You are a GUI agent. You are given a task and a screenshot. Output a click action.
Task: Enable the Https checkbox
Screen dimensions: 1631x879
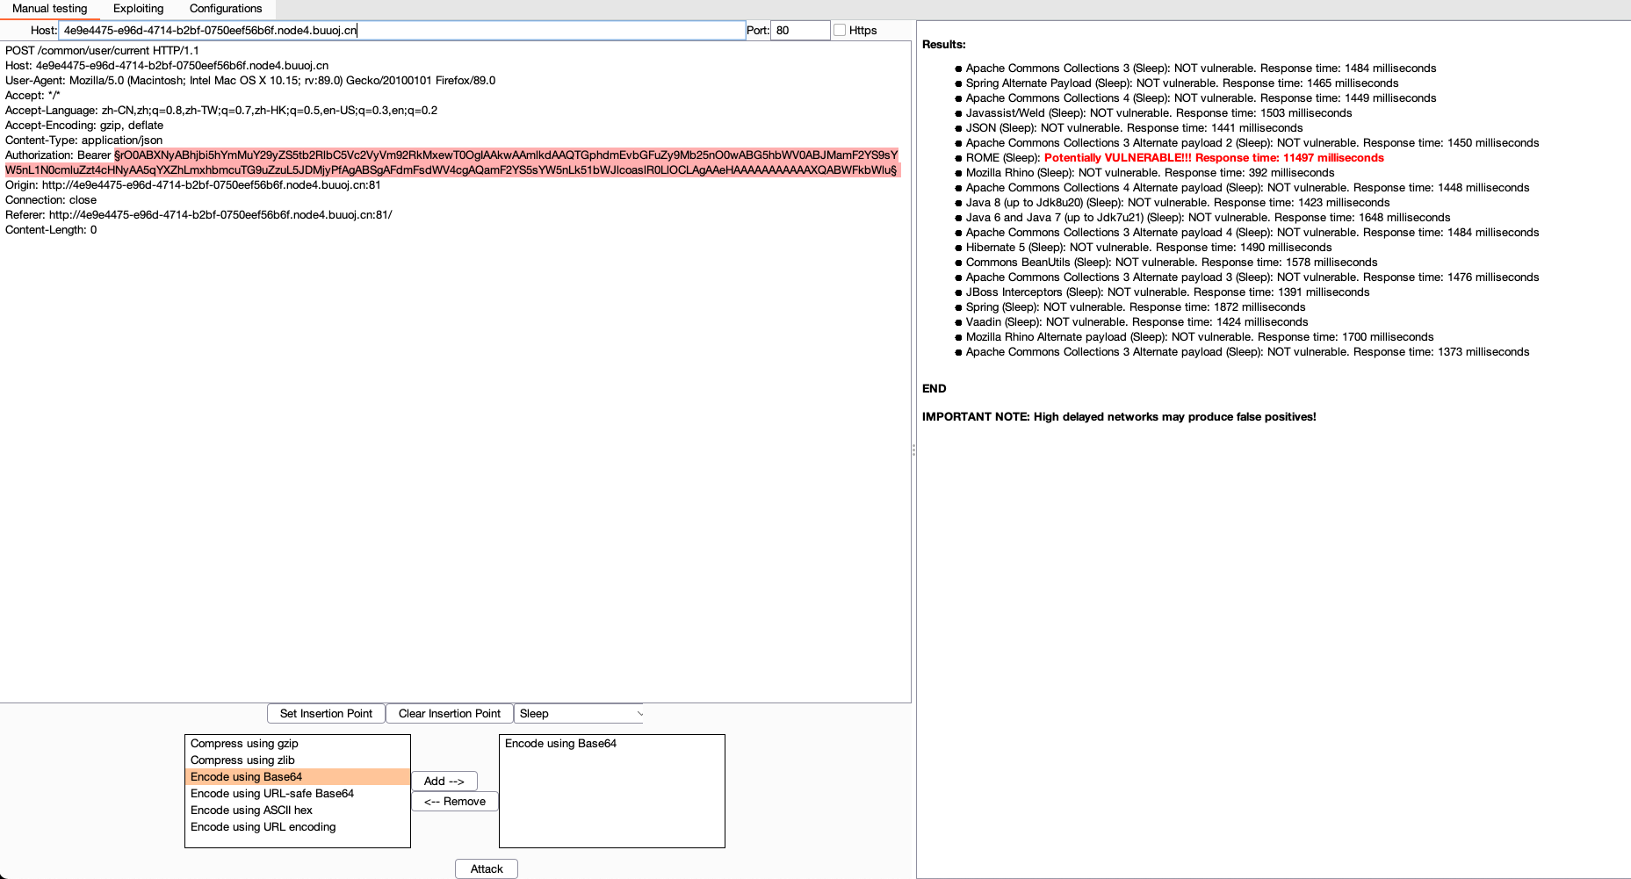pos(840,31)
